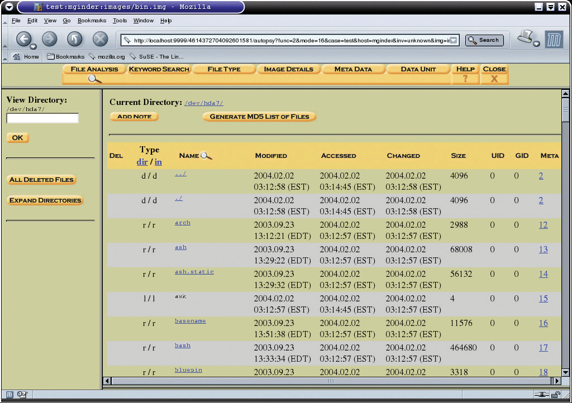Open the window menu at title bar left
572x403 pixels.
(9, 7)
